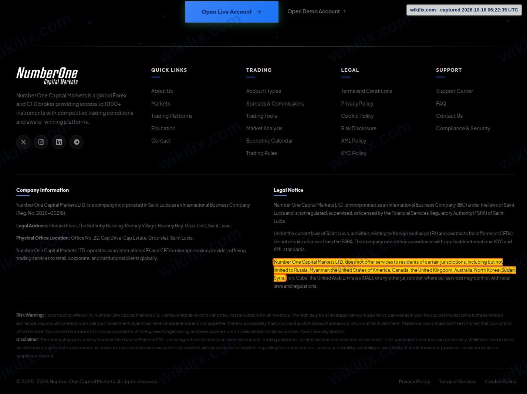
Task: Click the Company Information heading
Action: (x=43, y=190)
